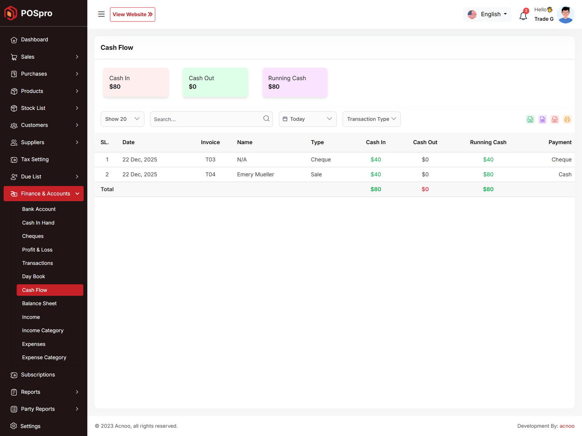
Task: Collapse the Finance & Accounts menu
Action: [x=44, y=194]
